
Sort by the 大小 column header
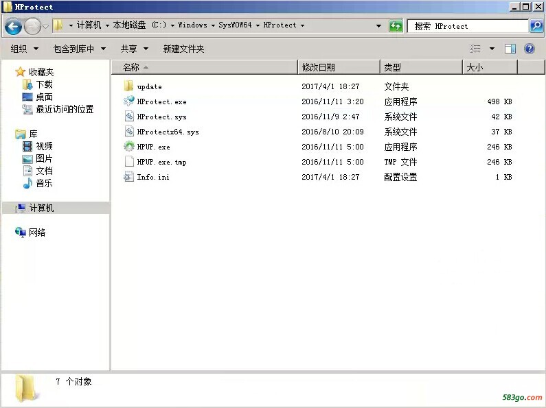pos(490,67)
